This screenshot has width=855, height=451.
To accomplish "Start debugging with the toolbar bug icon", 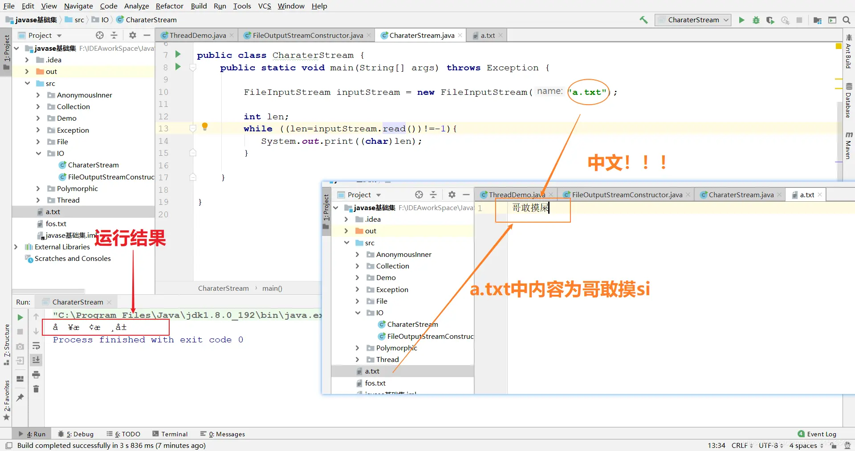I will (756, 20).
